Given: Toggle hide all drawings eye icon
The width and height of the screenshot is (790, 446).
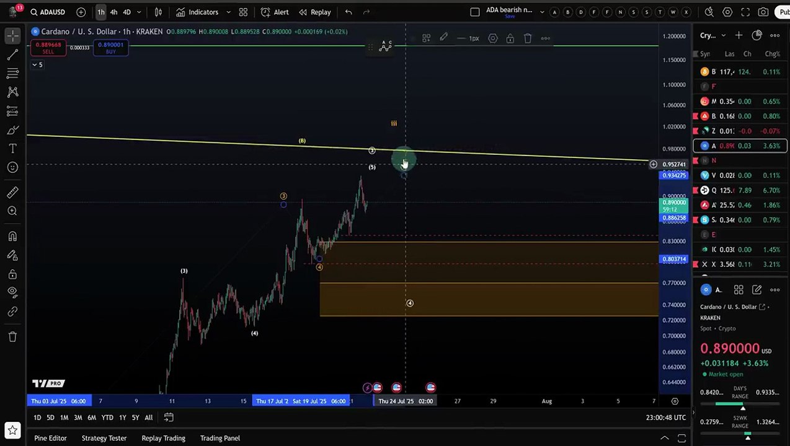Looking at the screenshot, I should click(12, 292).
